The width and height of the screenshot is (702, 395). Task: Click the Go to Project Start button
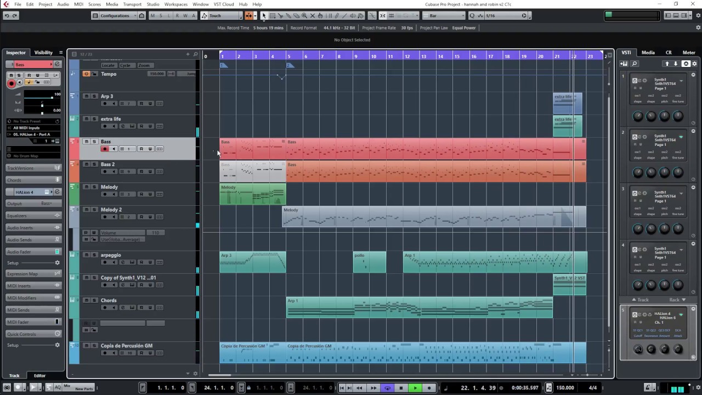(x=342, y=388)
